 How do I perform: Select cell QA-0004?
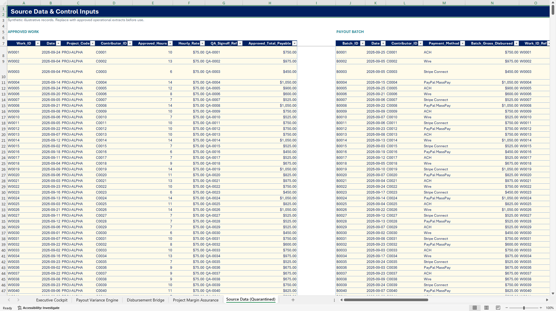coord(224,82)
